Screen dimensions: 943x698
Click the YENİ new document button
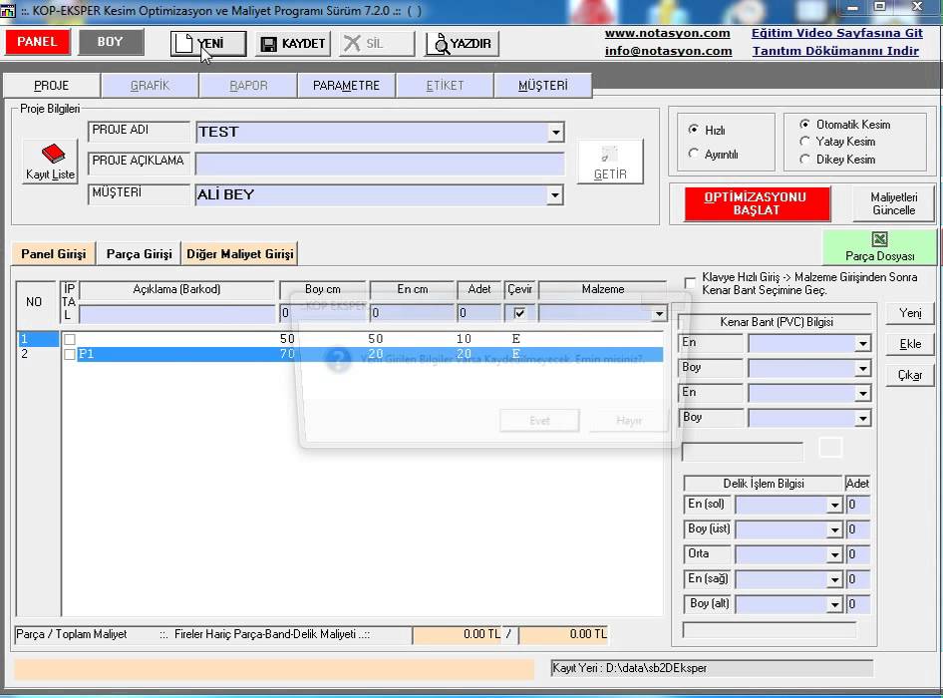click(x=208, y=44)
